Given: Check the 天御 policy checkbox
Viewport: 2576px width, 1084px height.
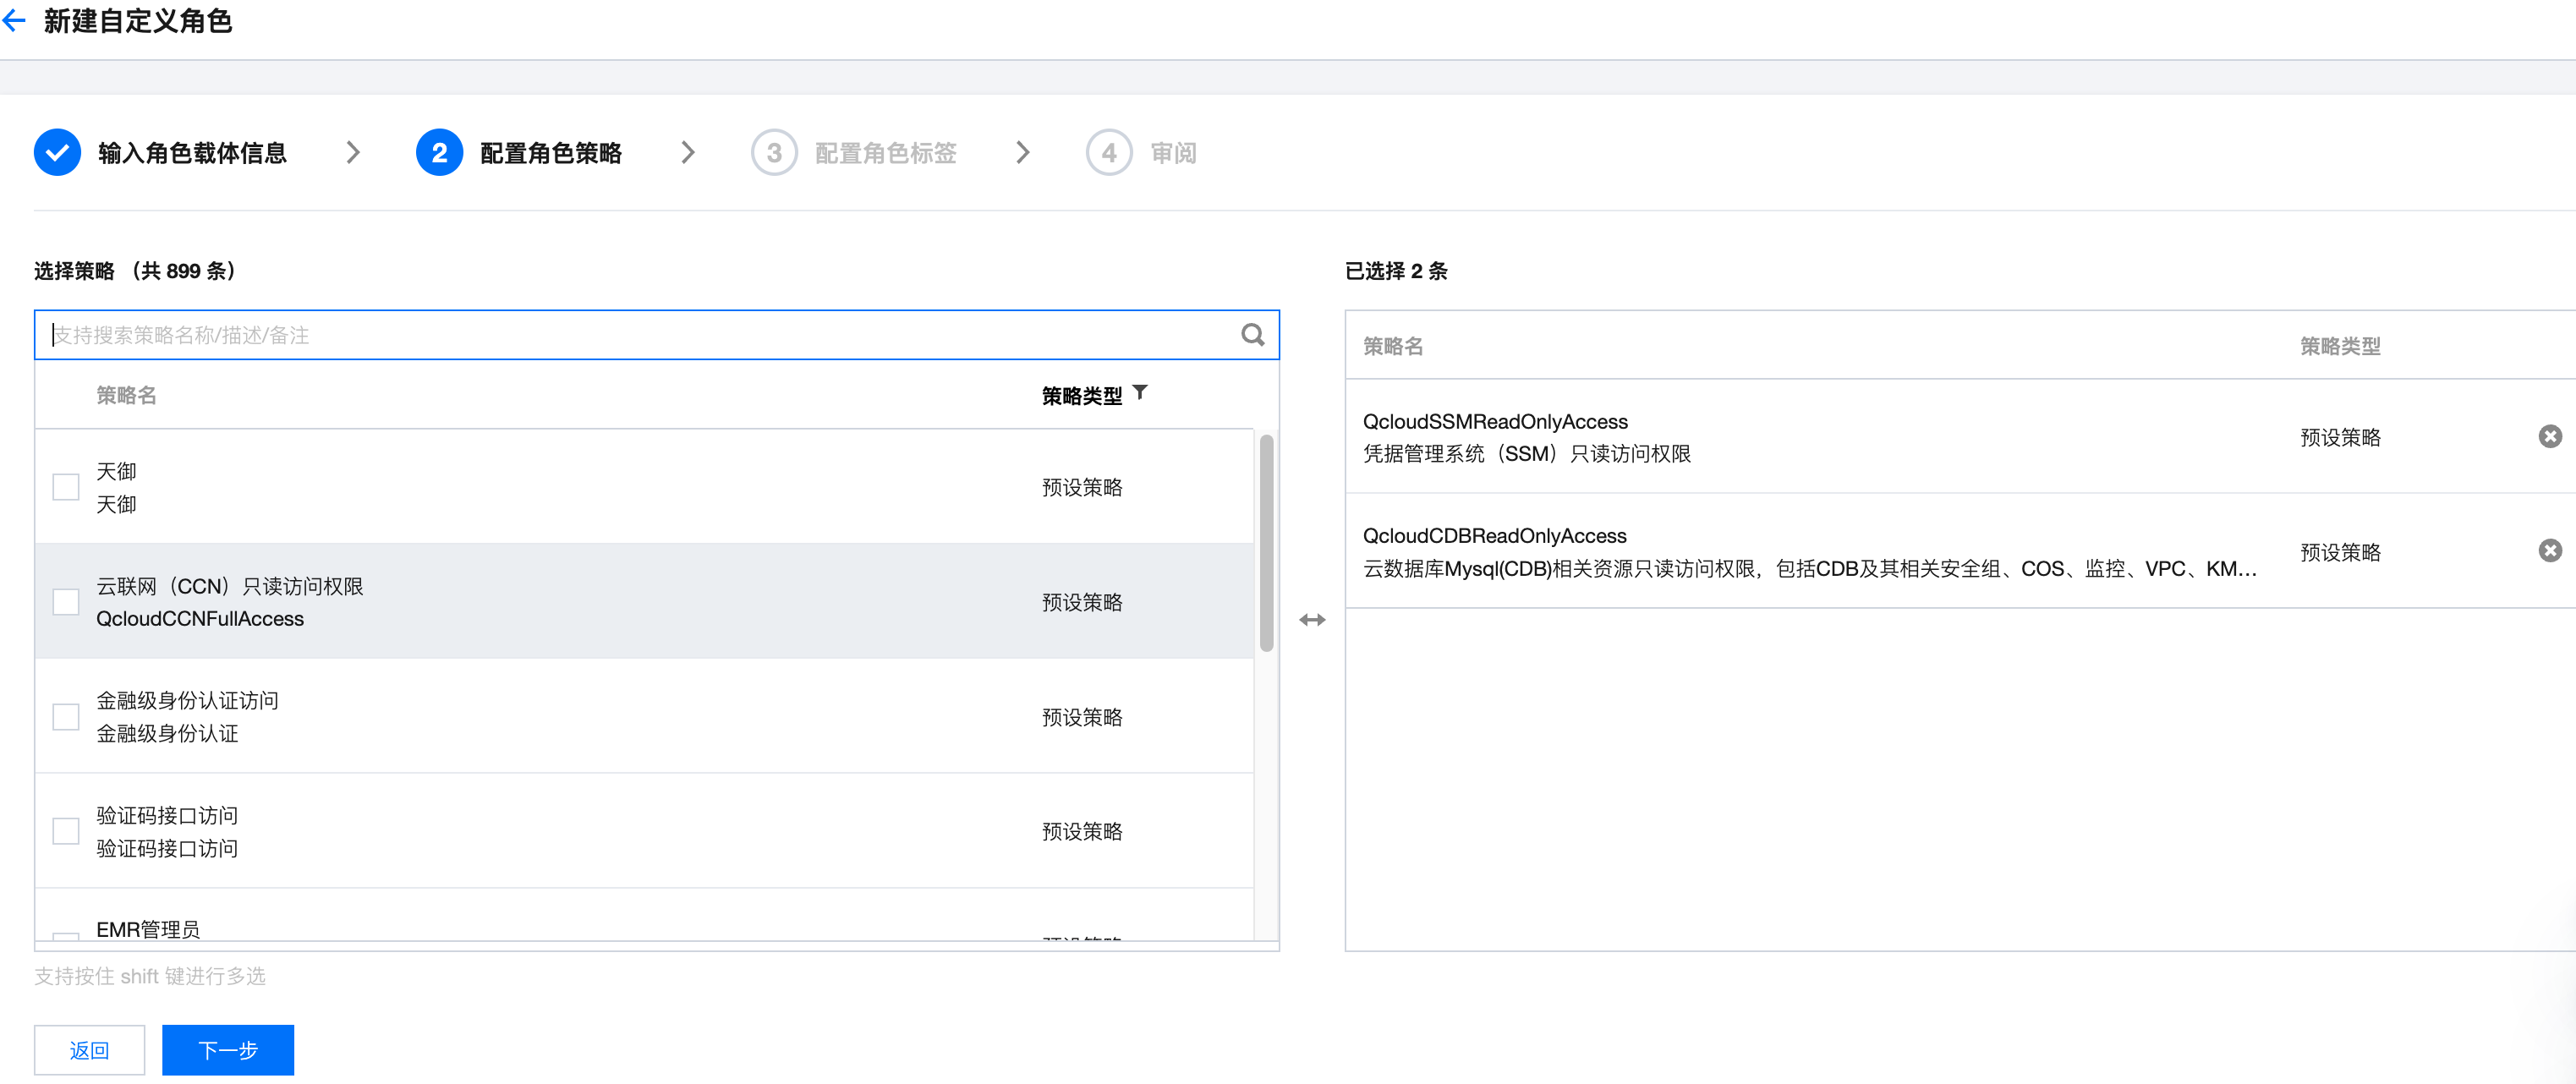Looking at the screenshot, I should click(x=66, y=487).
